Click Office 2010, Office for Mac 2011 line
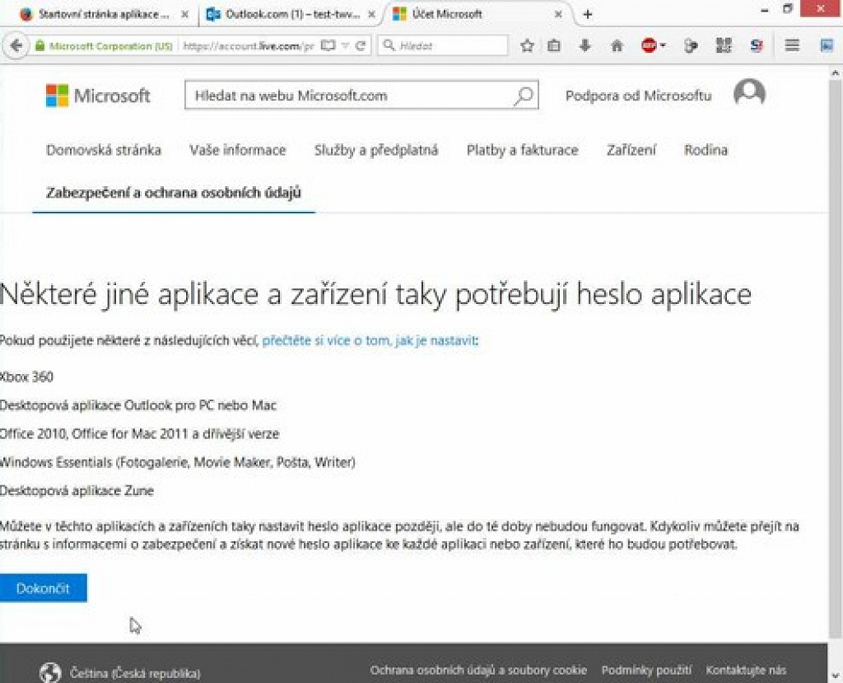The image size is (843, 683). click(140, 434)
